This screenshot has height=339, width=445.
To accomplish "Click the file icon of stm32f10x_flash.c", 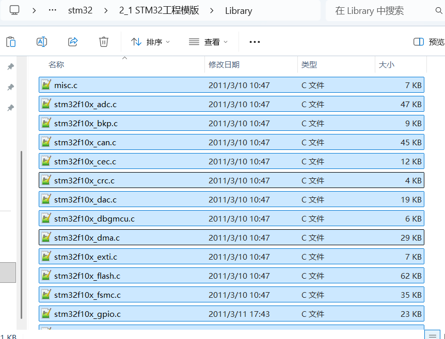I will tap(46, 275).
